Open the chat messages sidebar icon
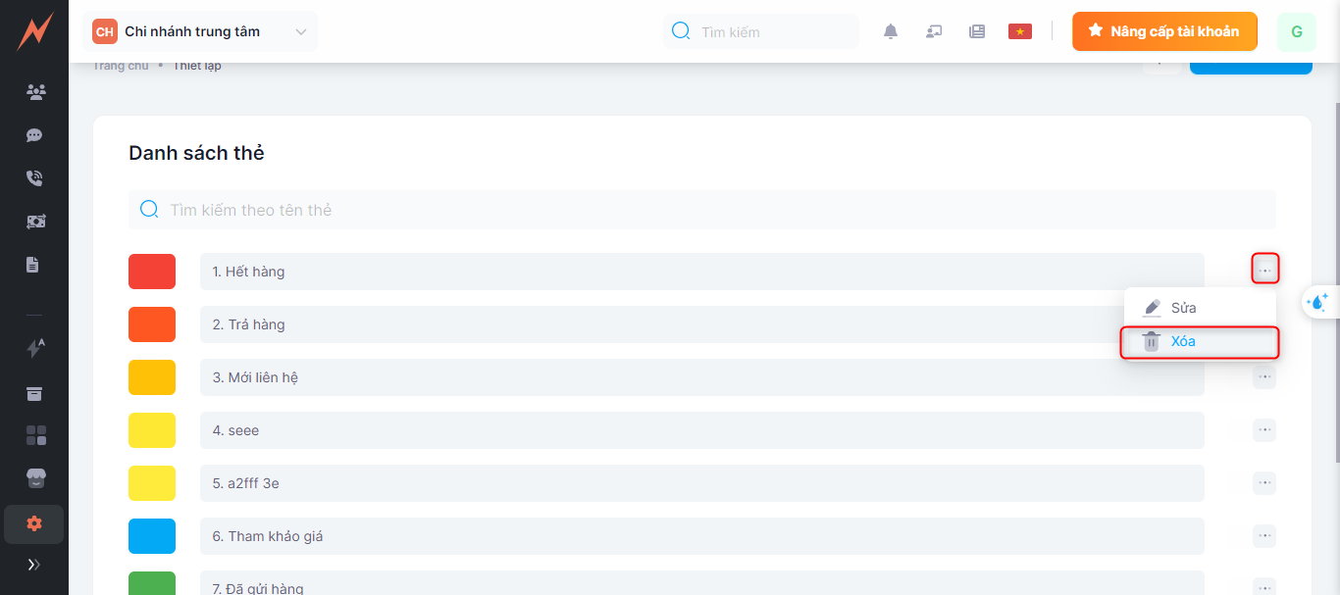Screen dimensions: 1340x595 pos(35,135)
